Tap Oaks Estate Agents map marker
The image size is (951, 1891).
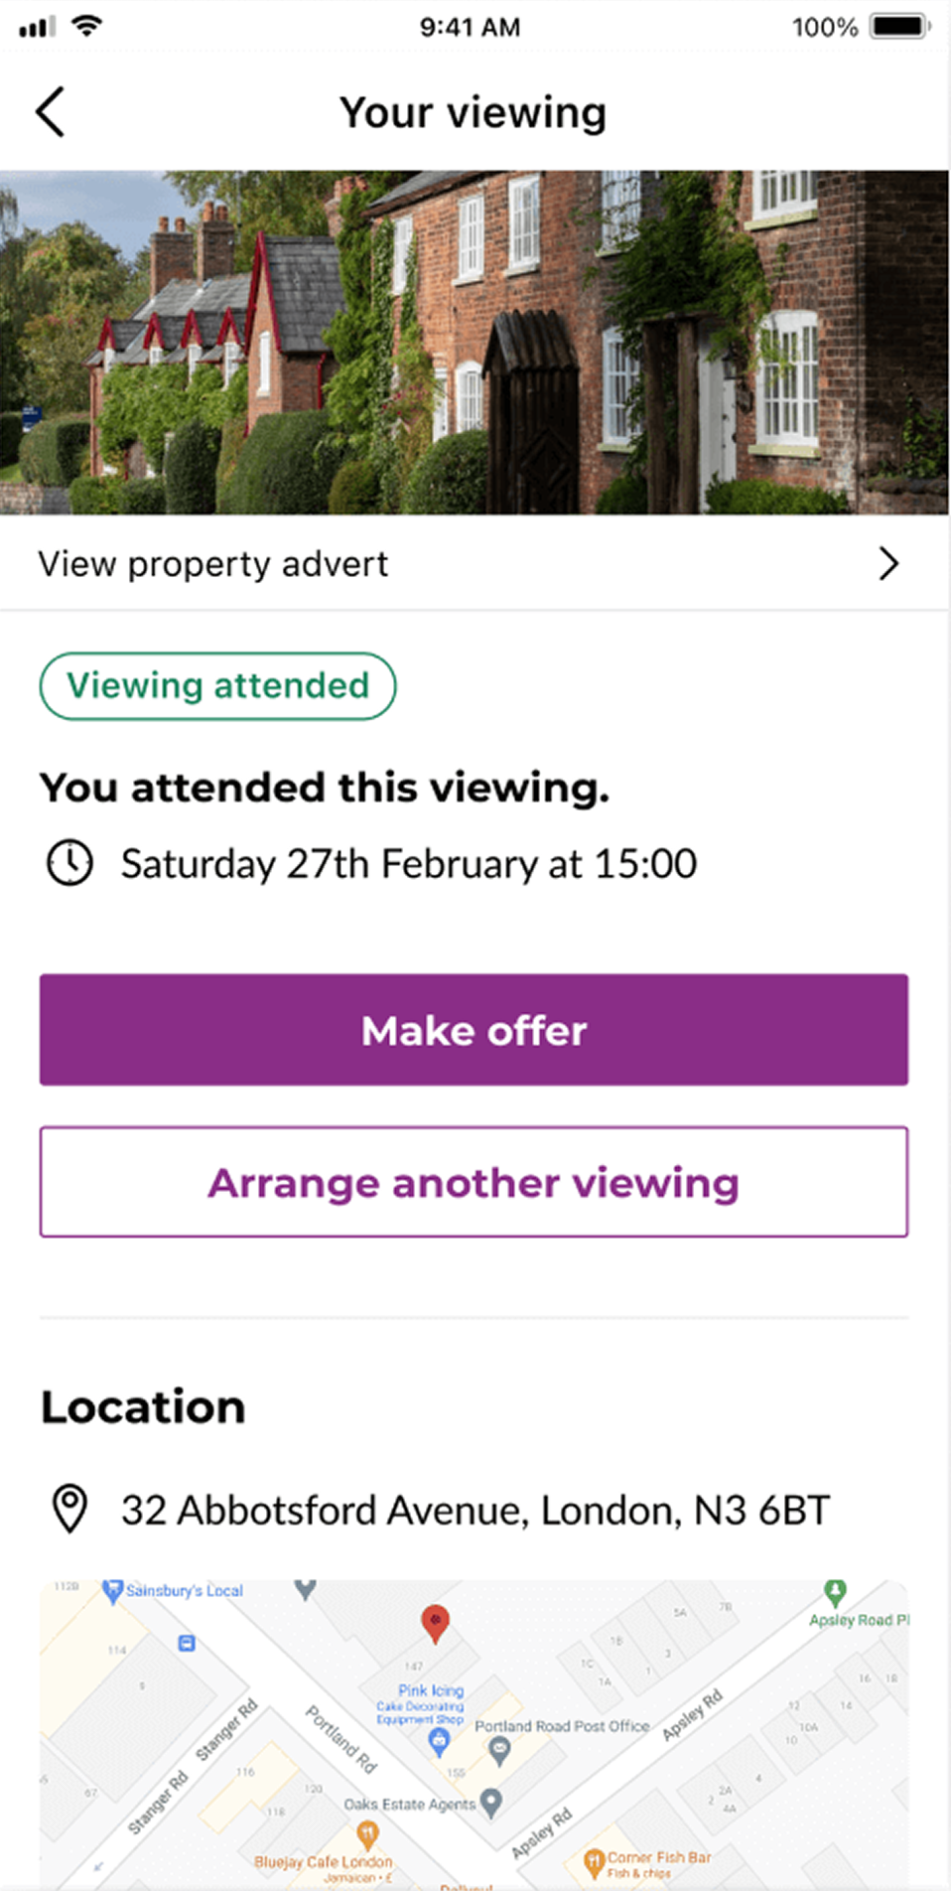click(491, 1803)
